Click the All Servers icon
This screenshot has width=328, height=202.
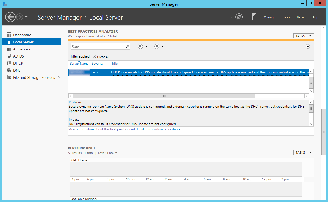(8, 49)
